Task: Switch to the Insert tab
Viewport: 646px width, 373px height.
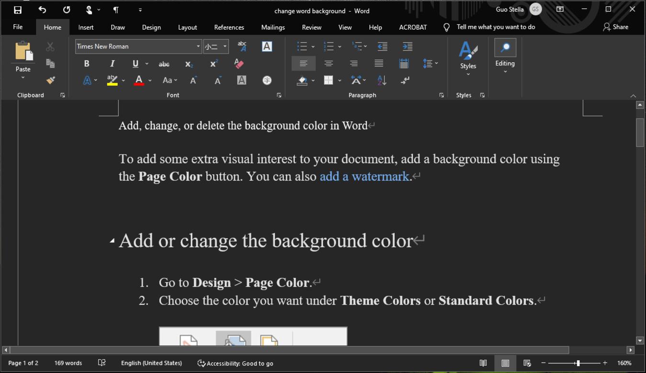Action: 86,27
